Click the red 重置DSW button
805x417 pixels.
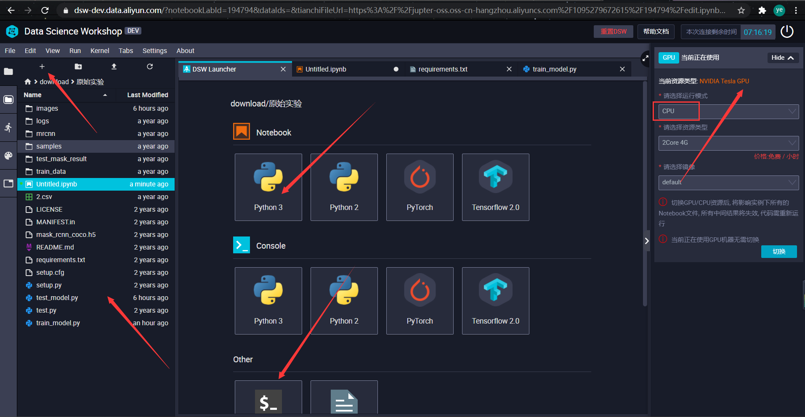[x=614, y=32]
